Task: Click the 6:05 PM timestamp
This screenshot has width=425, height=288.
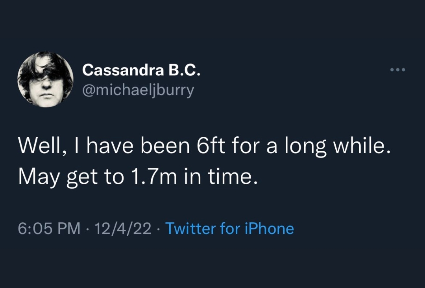Action: tap(49, 228)
